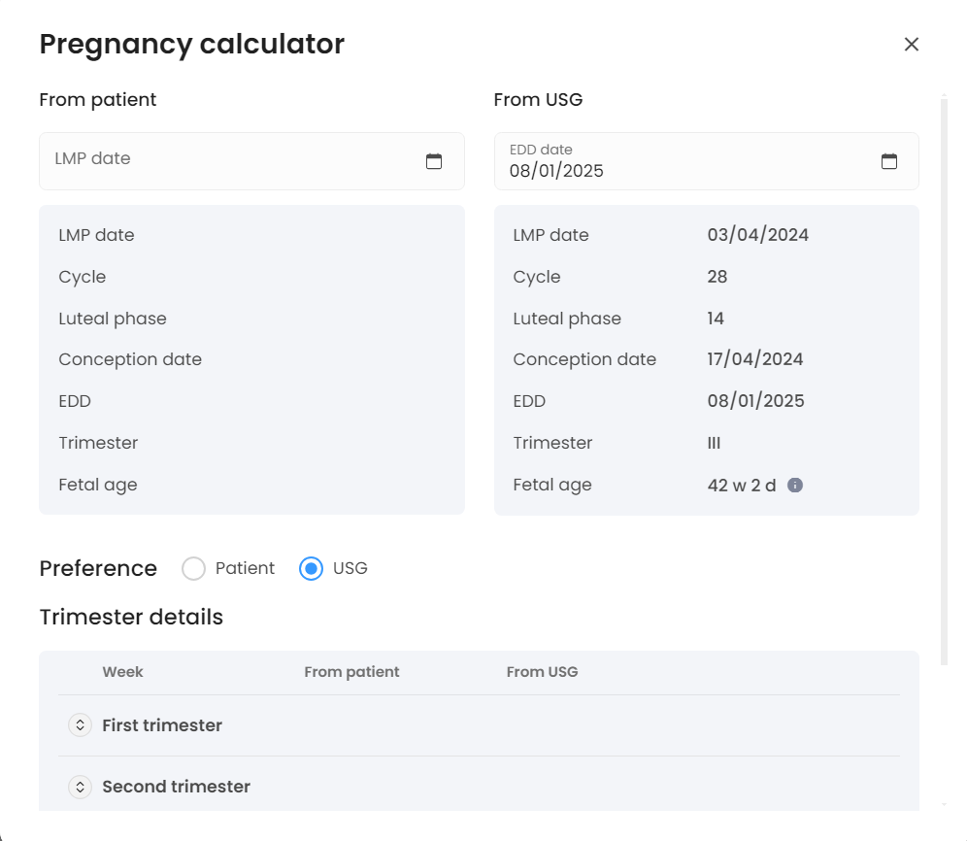The width and height of the screenshot is (967, 841).
Task: Click the fetal age value 42 w 2 d
Action: point(742,485)
